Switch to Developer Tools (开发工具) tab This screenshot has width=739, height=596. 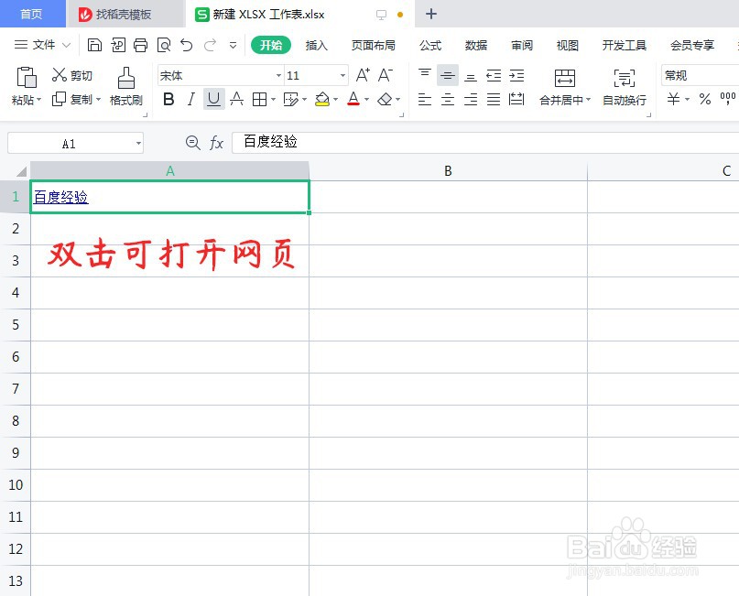point(624,45)
